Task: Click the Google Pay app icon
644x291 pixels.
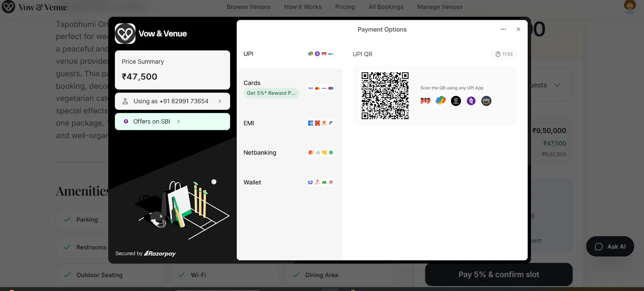Action: click(x=441, y=101)
